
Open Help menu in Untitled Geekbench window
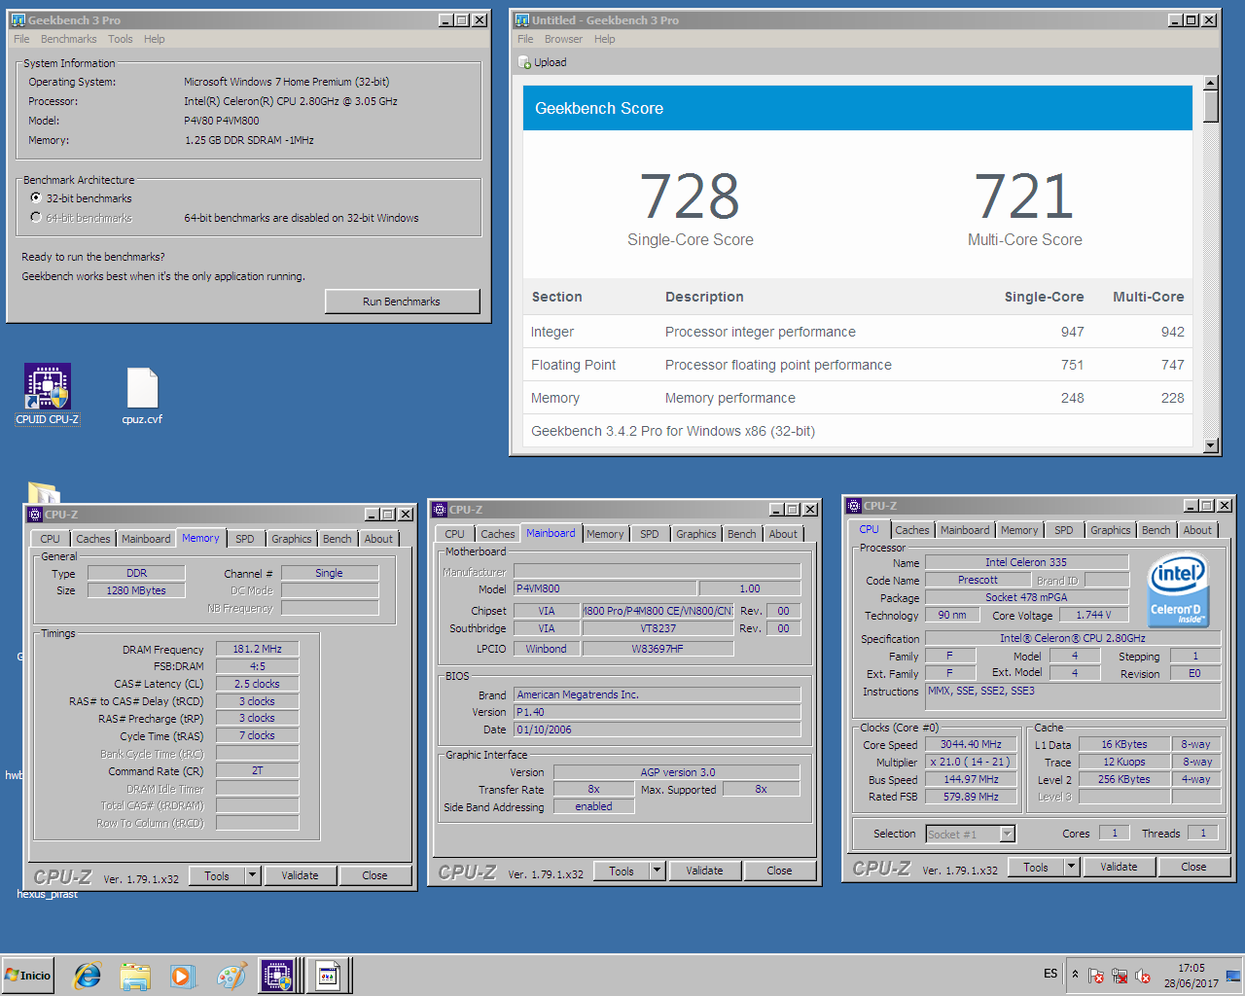(604, 39)
